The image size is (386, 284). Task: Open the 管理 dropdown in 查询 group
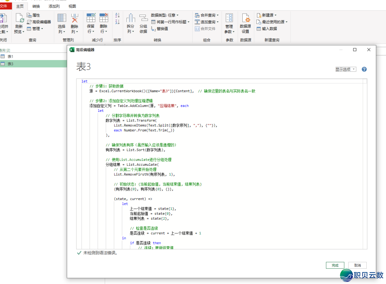coord(35,29)
